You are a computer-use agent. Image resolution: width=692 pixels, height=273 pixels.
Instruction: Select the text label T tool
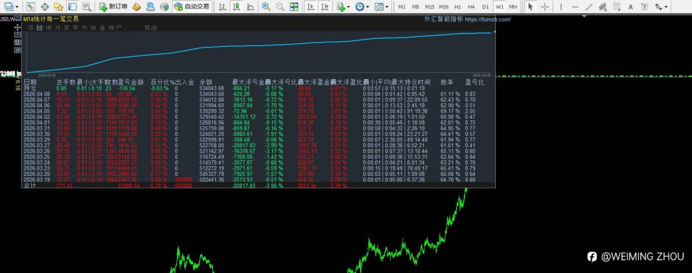click(x=644, y=6)
